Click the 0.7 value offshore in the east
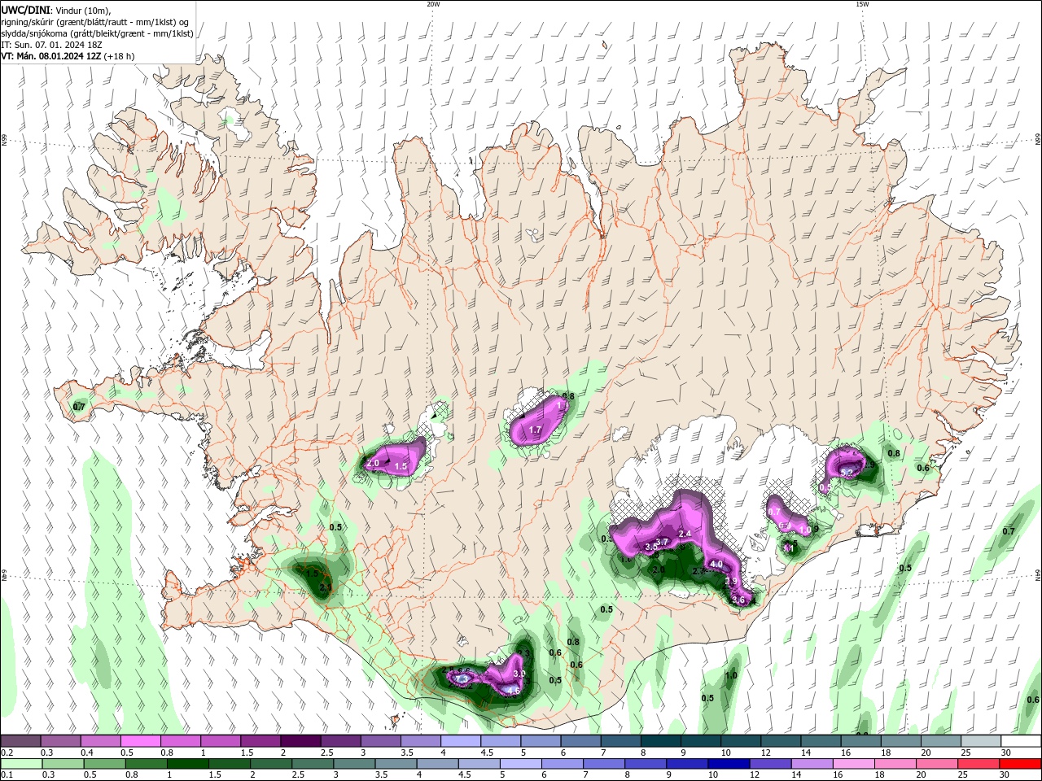 pyautogui.click(x=1009, y=531)
